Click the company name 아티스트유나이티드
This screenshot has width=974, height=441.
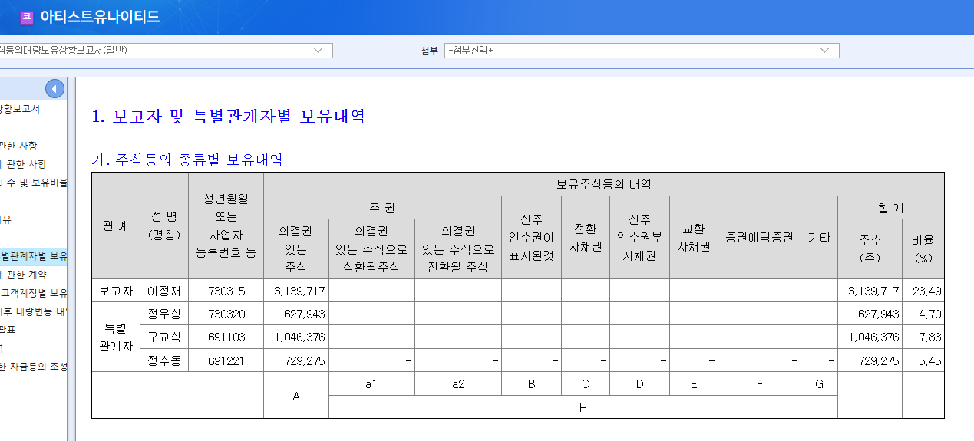pos(100,16)
